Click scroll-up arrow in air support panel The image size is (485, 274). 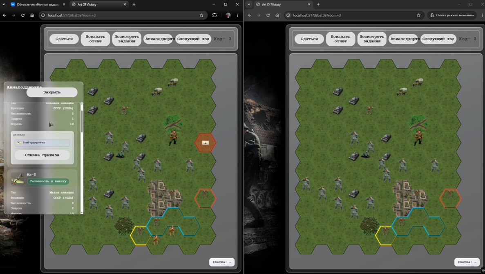tap(82, 104)
